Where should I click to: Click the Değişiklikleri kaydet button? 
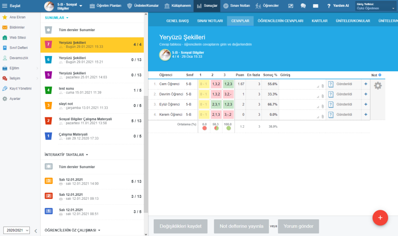click(180, 226)
